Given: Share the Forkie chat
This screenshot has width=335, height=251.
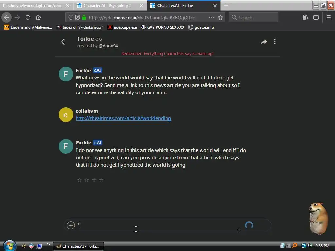Looking at the screenshot, I should (x=264, y=42).
